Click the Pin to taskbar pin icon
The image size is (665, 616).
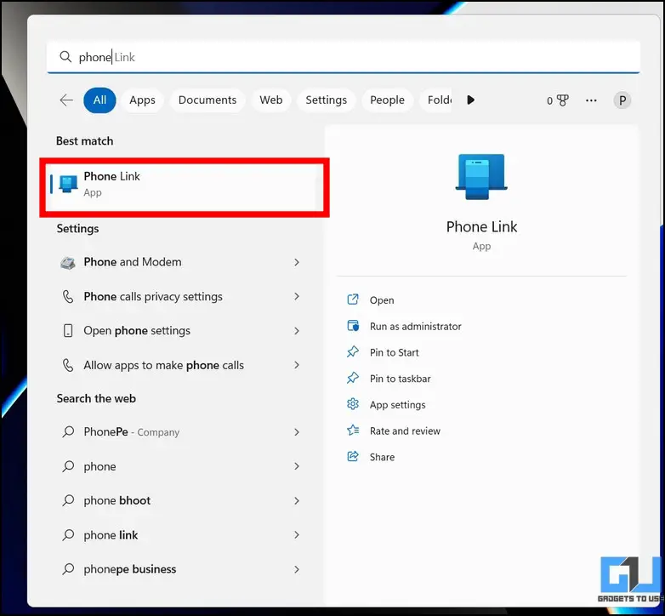tap(353, 378)
